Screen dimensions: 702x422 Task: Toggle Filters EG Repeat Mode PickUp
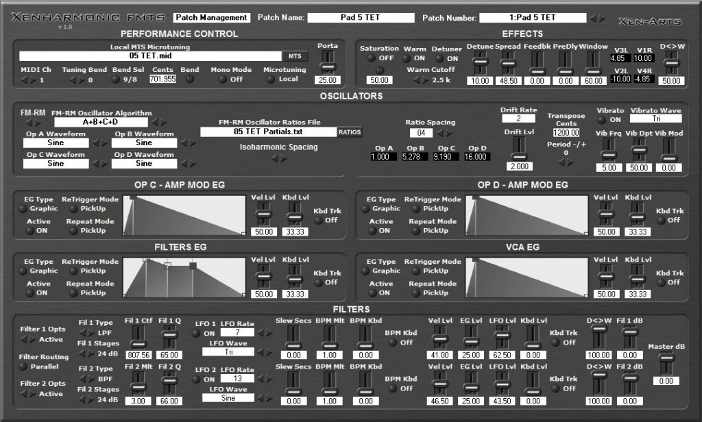pos(74,293)
